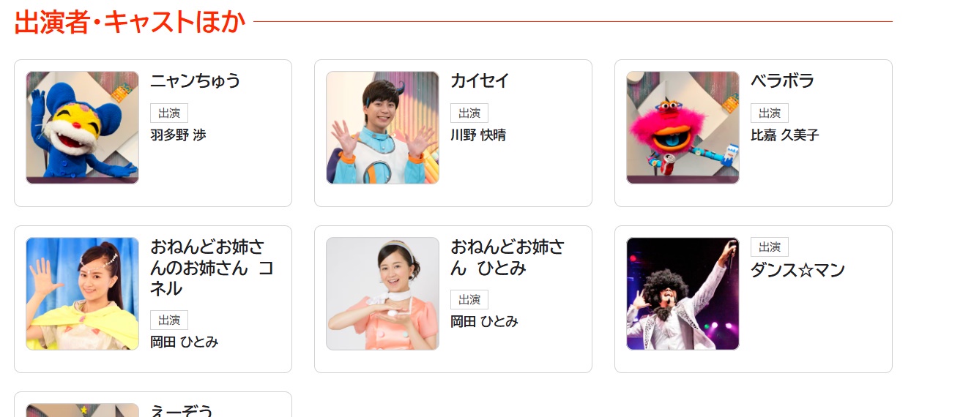Open performer 比嘉 久美子 link
The image size is (963, 417).
(x=785, y=135)
